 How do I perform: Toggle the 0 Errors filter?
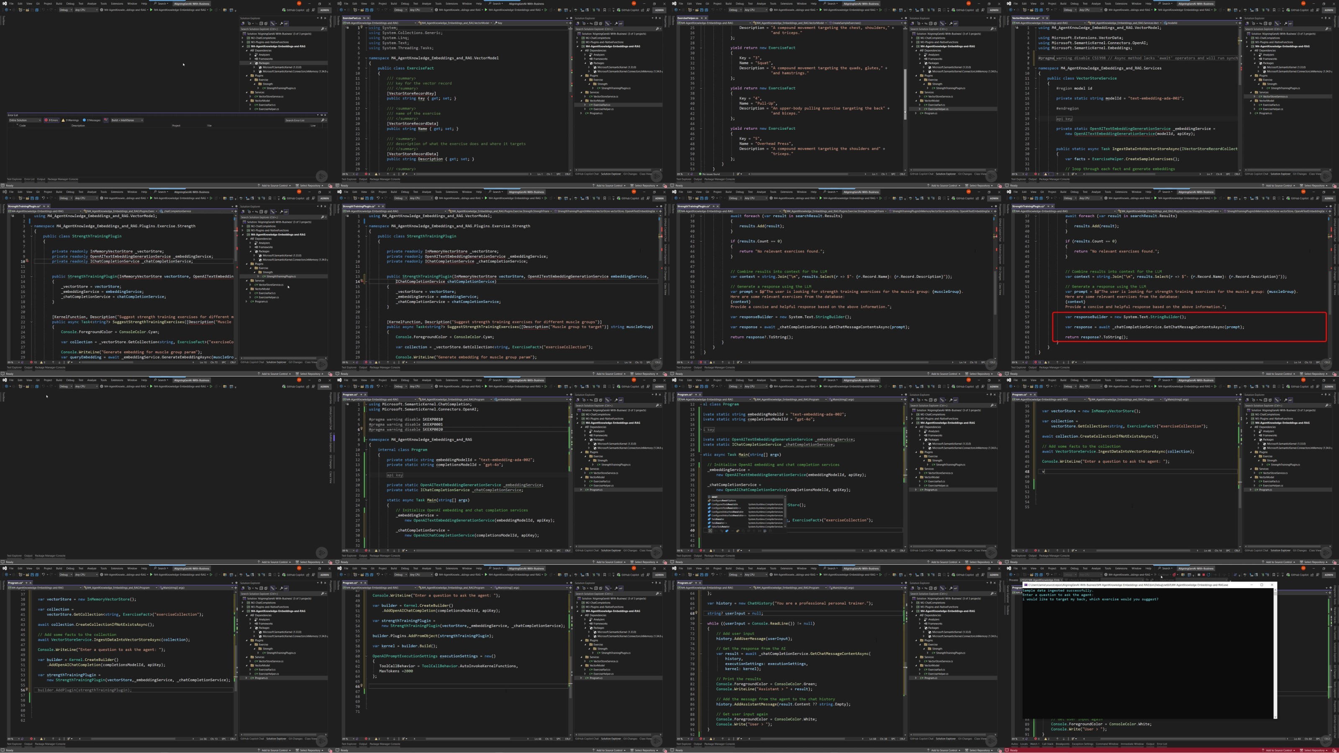51,120
